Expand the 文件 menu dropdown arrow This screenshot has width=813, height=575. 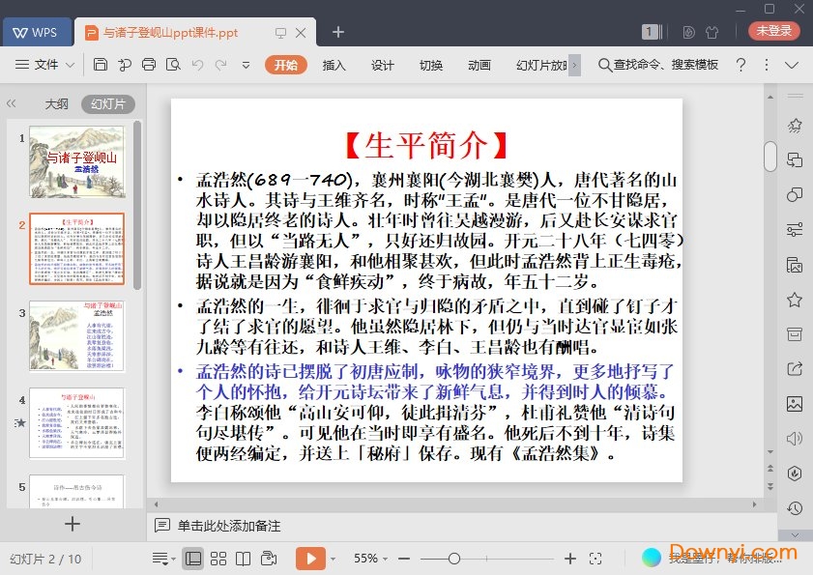pos(71,66)
